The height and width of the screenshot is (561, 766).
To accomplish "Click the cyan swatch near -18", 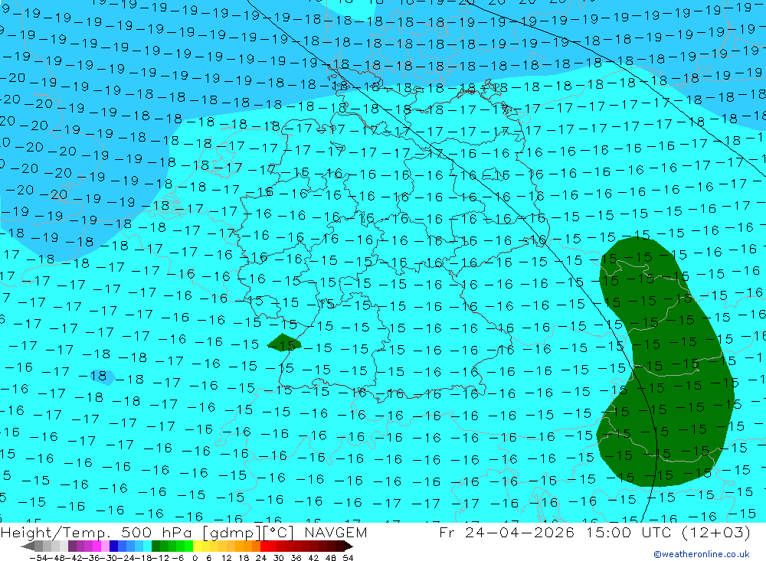I will 148,546.
